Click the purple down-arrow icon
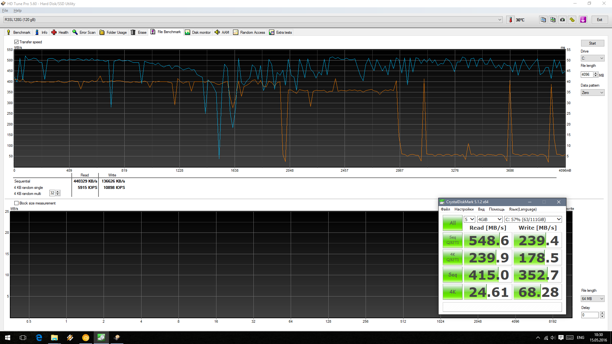This screenshot has width=612, height=344. tap(583, 20)
